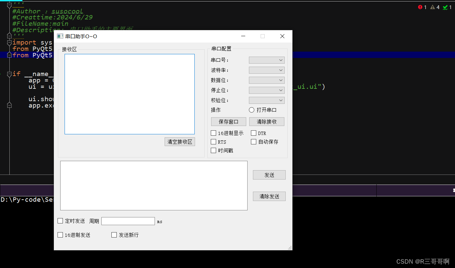455x268 pixels.
Task: Click the 操作 label
Action: [216, 110]
